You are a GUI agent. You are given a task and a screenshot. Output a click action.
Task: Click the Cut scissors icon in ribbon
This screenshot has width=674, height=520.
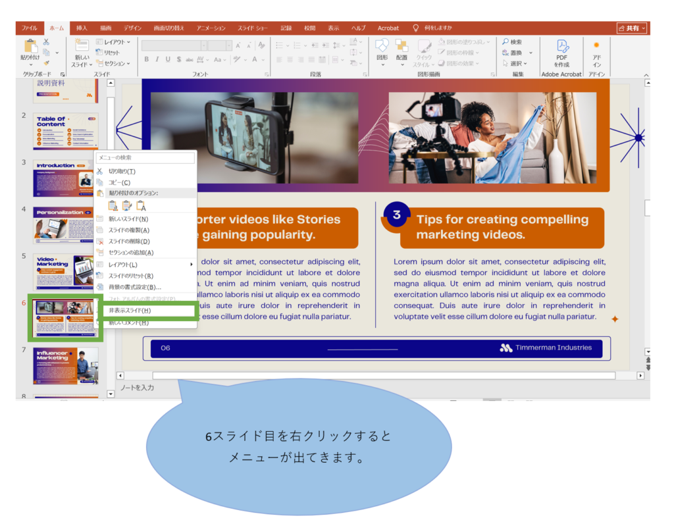[46, 41]
